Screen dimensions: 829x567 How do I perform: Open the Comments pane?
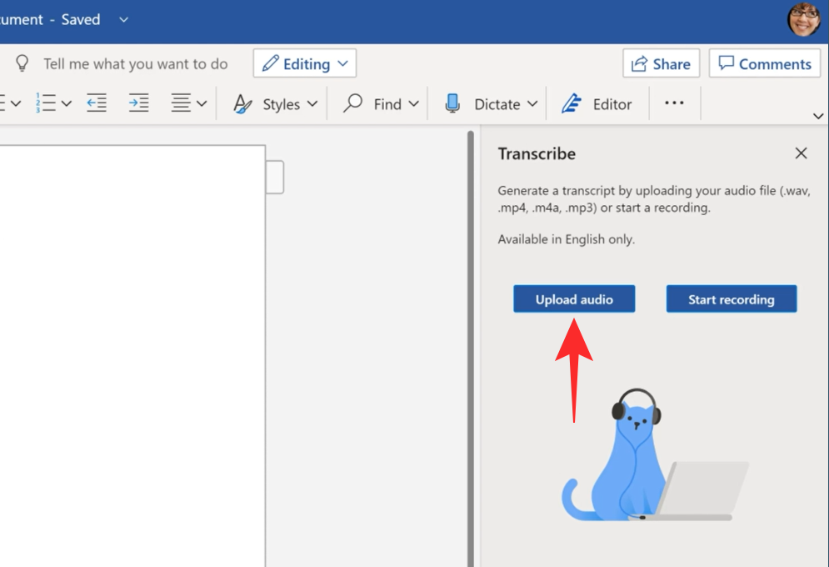(x=765, y=64)
